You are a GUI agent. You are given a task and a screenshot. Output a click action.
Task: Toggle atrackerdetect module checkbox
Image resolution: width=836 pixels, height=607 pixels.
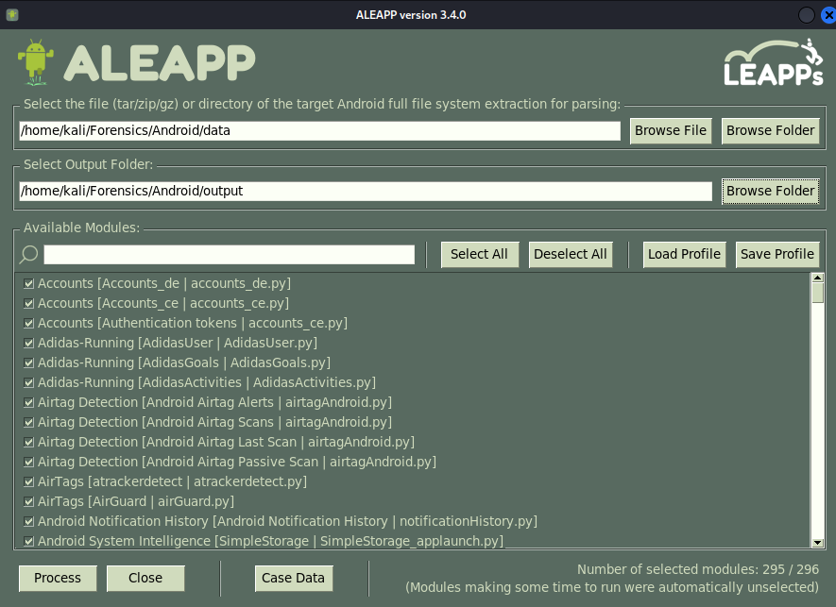[x=28, y=481]
